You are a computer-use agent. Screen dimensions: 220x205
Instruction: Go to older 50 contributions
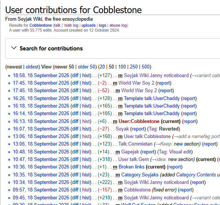[x=87, y=67]
